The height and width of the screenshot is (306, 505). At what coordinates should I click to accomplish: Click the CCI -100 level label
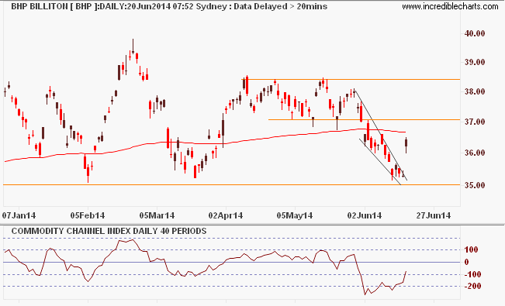472,274
